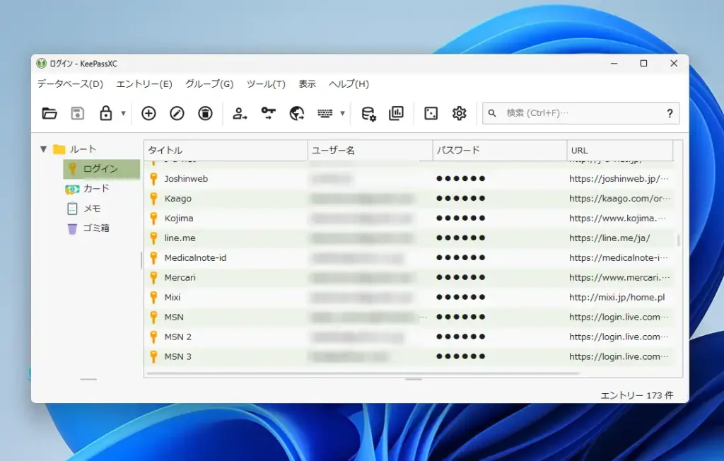The height and width of the screenshot is (461, 724).
Task: Open the auto-type keyboard dropdown arrow
Action: [x=342, y=113]
